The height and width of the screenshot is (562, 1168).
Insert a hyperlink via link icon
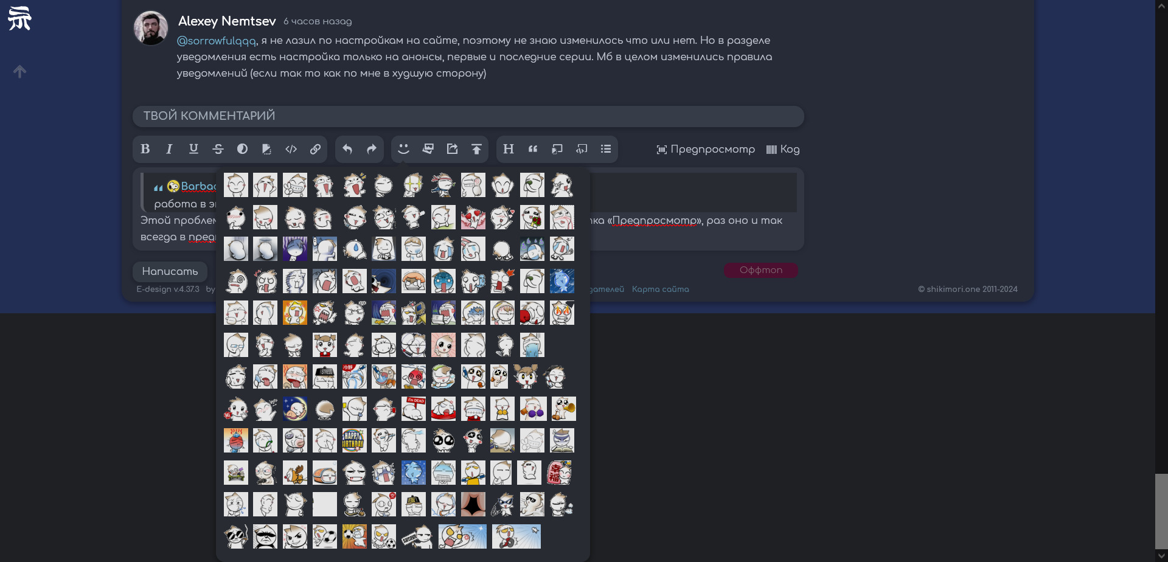pyautogui.click(x=315, y=149)
